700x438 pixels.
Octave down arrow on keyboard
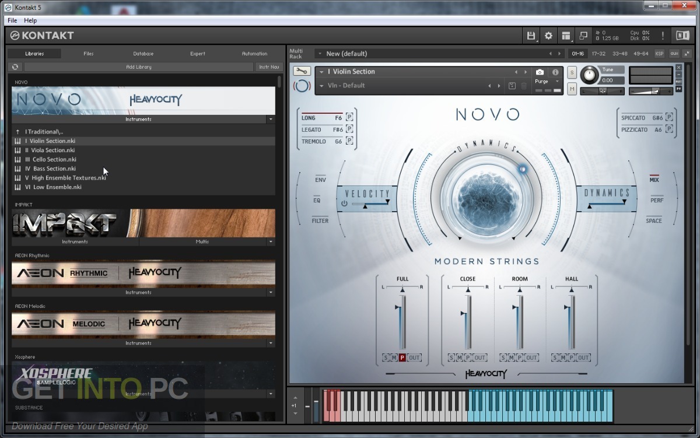click(x=295, y=414)
